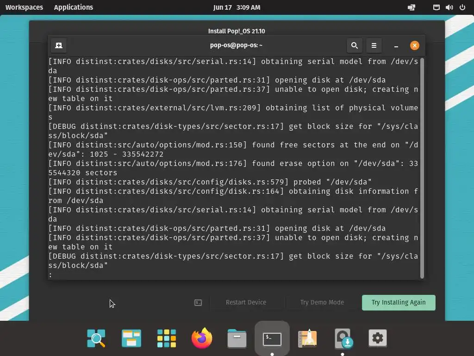Image resolution: width=474 pixels, height=356 pixels.
Task: Click Restart Device button
Action: coord(246,302)
